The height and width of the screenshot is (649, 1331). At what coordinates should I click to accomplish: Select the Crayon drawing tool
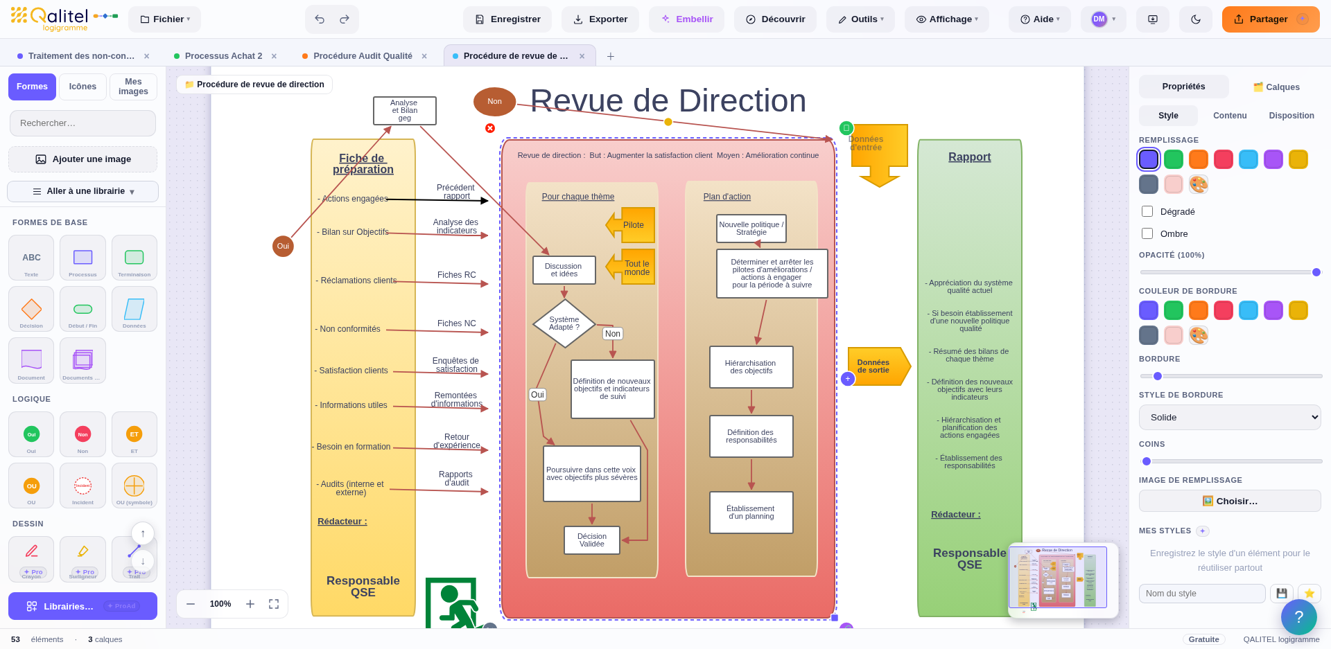point(31,559)
